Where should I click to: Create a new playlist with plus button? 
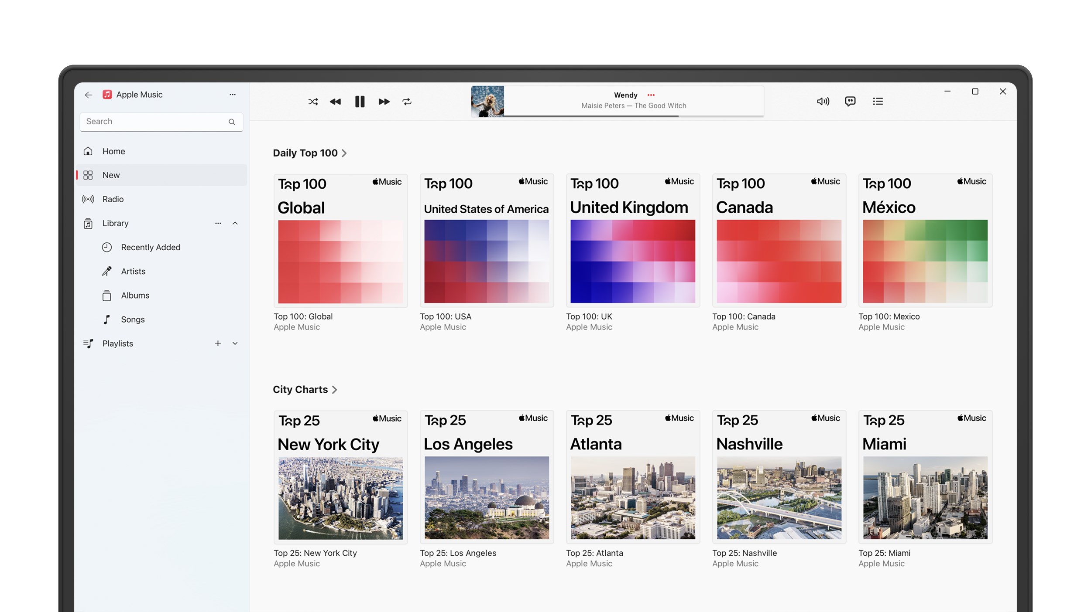pyautogui.click(x=218, y=343)
